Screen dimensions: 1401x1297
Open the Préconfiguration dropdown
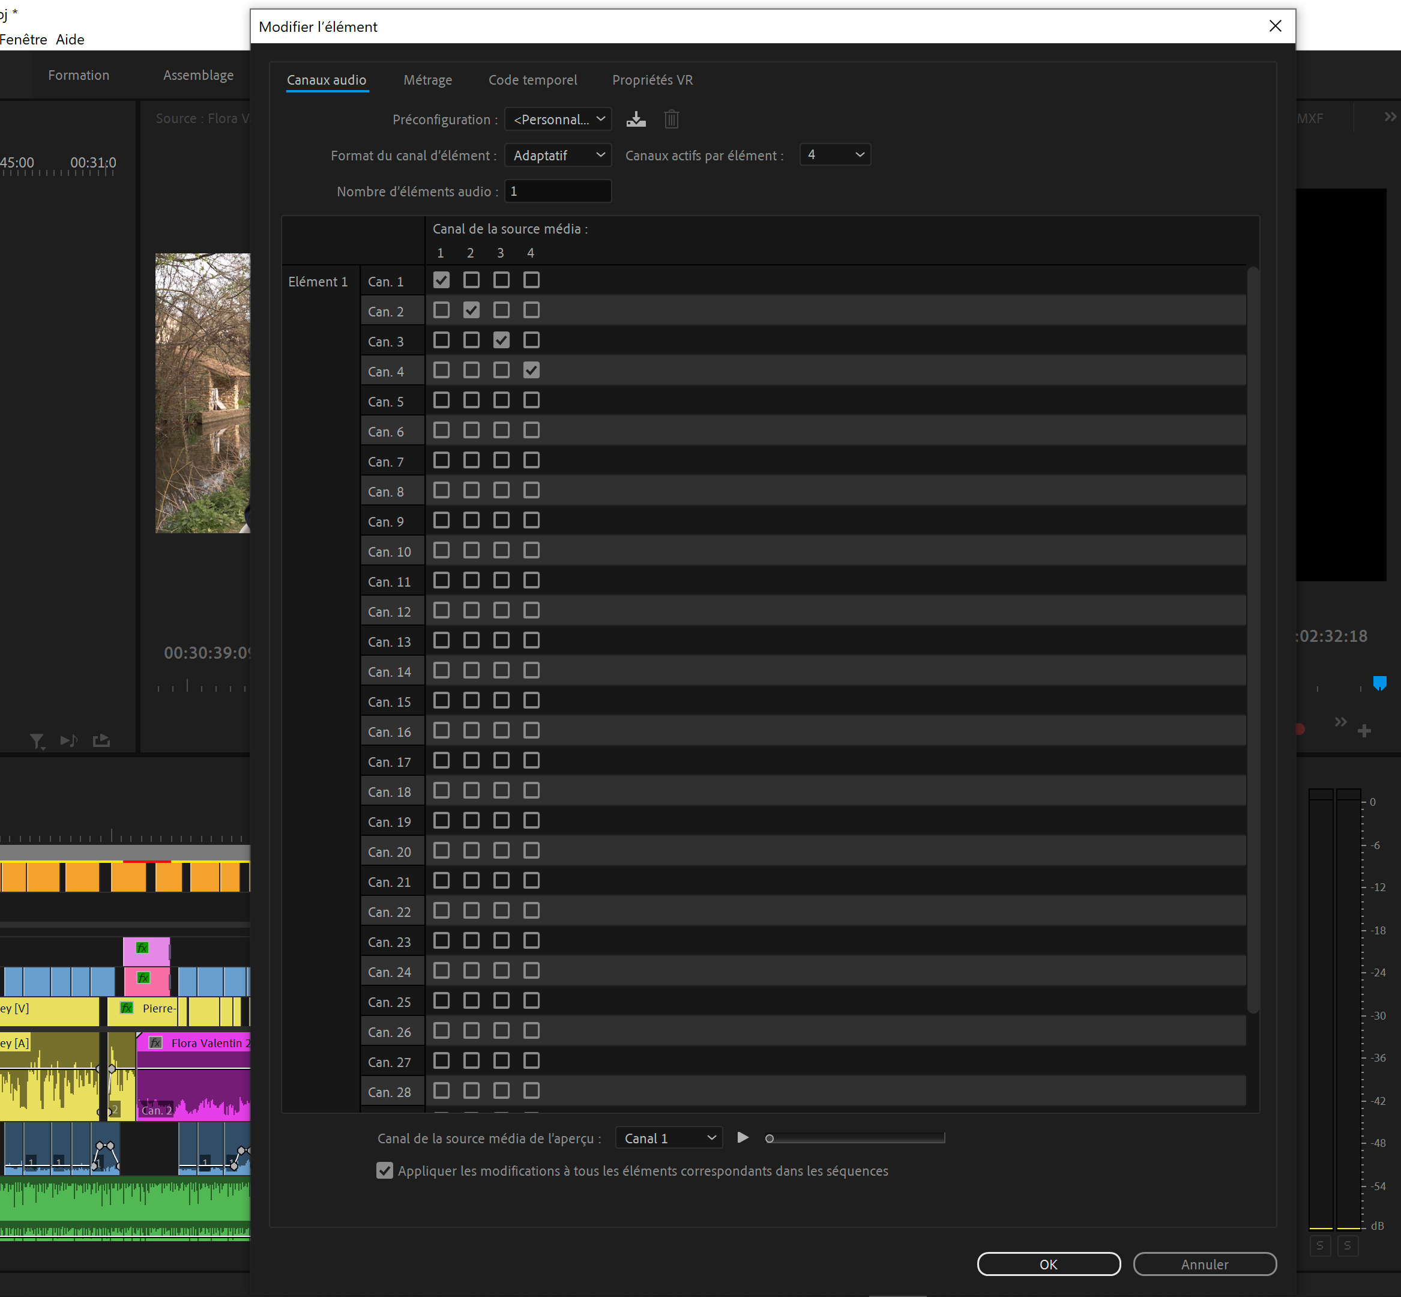tap(558, 119)
